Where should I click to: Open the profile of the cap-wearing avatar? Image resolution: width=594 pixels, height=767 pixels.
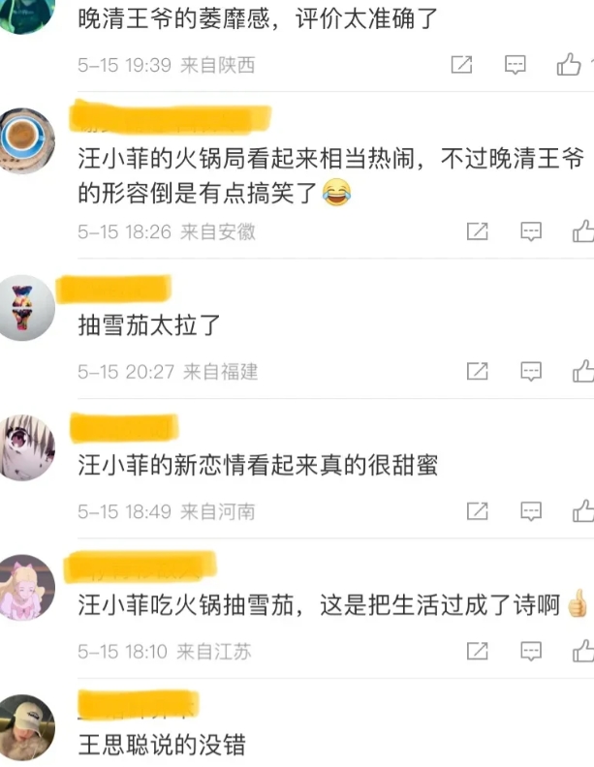pos(24,728)
